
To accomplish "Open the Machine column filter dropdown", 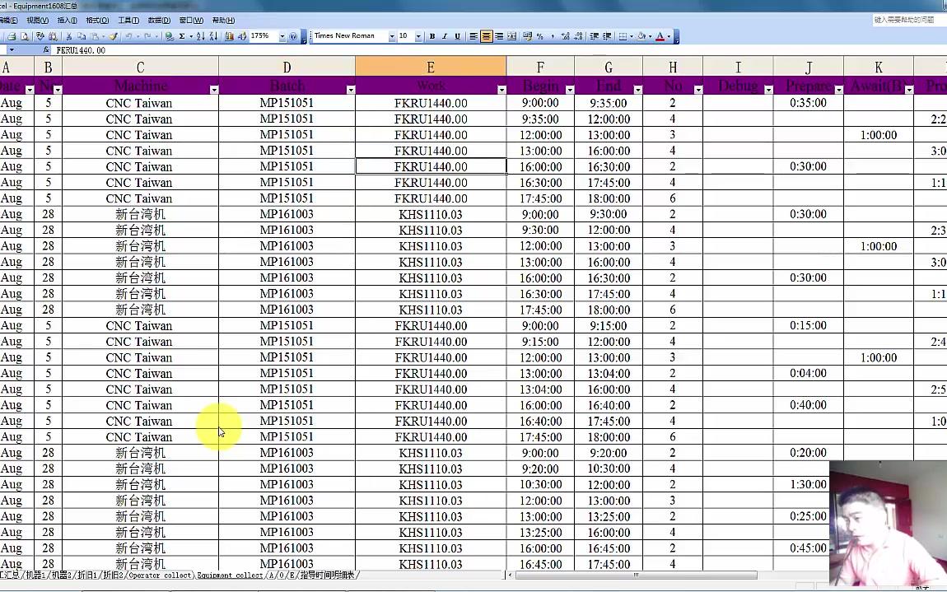I will point(214,90).
